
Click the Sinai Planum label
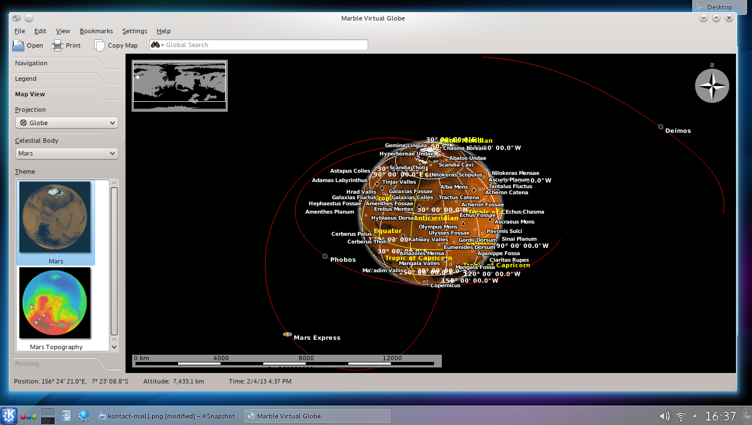(x=519, y=239)
